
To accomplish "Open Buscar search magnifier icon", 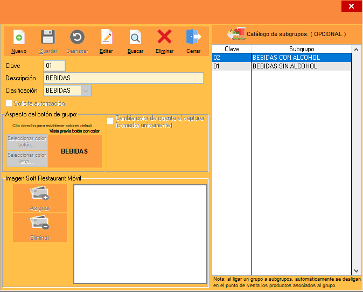I will coord(135,38).
